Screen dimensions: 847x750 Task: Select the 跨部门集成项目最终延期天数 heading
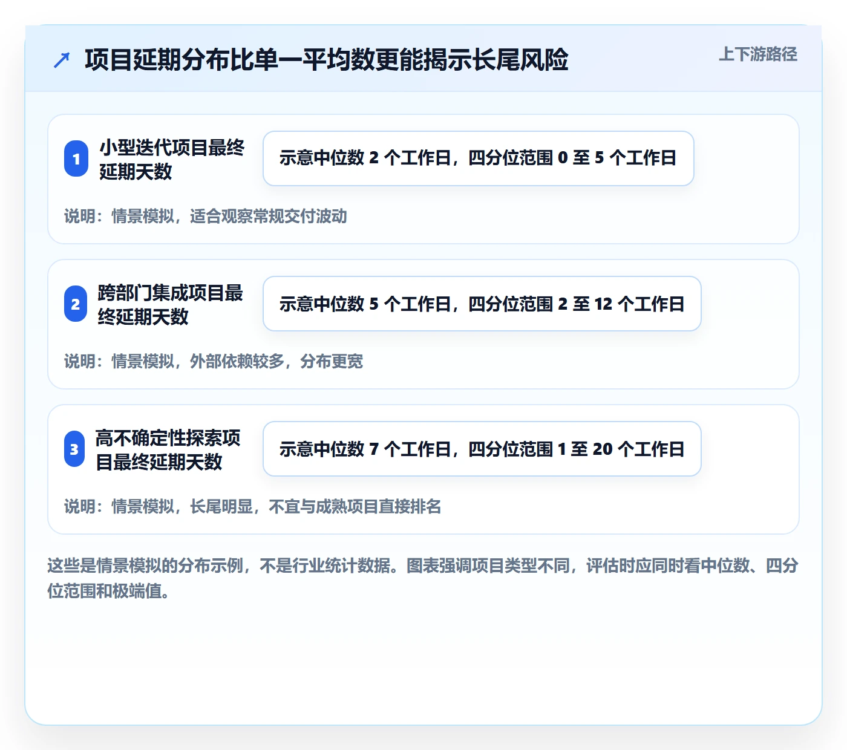tap(171, 304)
